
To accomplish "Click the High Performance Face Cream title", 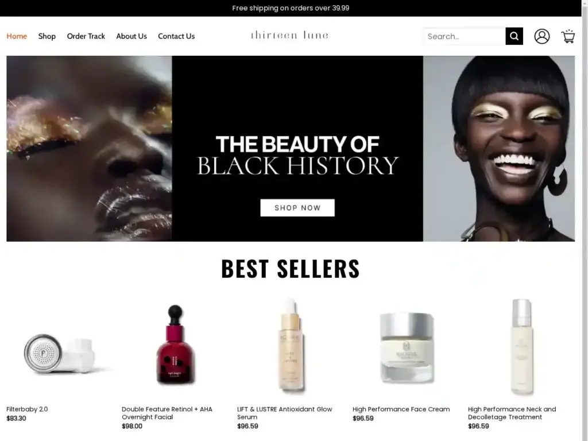I will click(x=401, y=409).
